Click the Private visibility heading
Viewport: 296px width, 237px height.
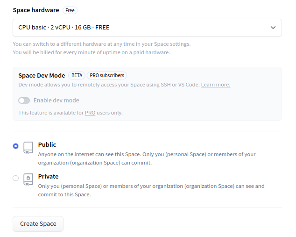pos(48,177)
